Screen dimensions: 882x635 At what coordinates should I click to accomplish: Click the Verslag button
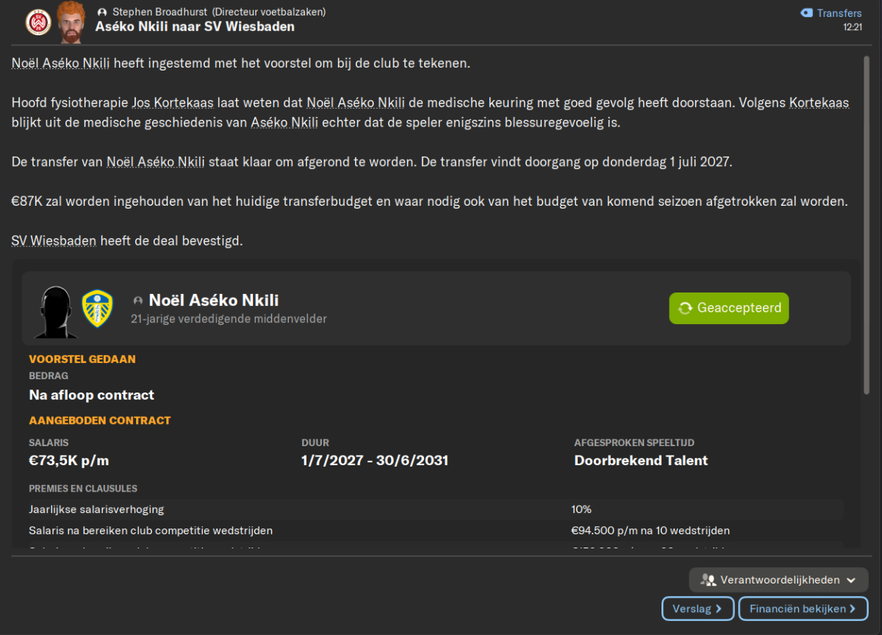click(x=698, y=609)
